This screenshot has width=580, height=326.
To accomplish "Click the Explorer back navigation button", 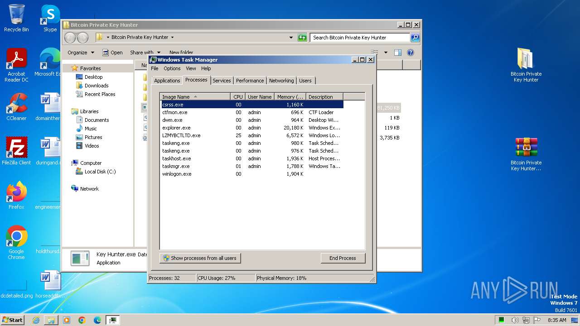I will (x=70, y=38).
